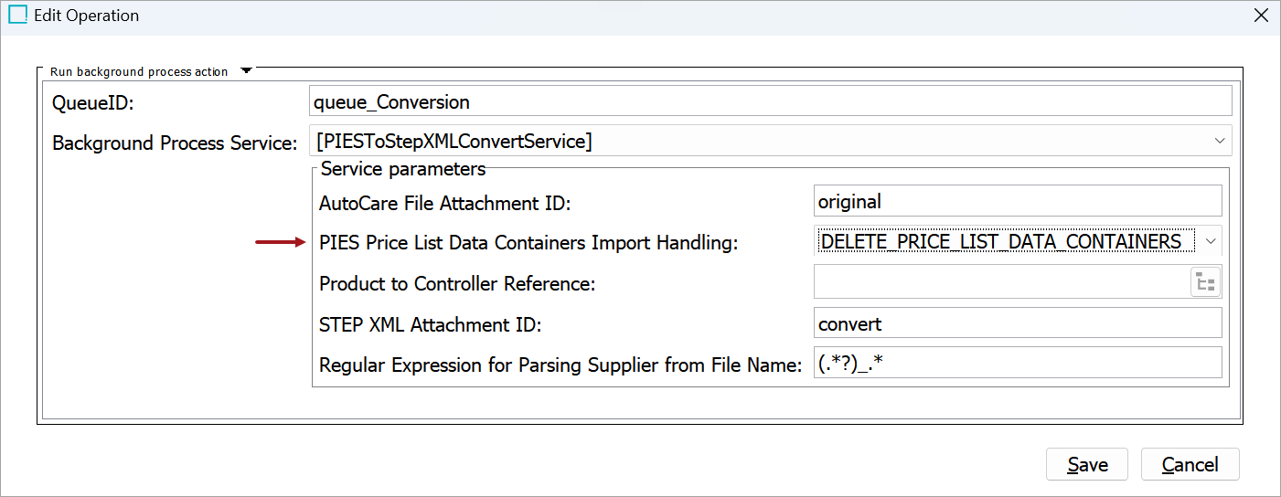Click the AutoCare File Attachment ID field
The image size is (1281, 497).
(1017, 201)
